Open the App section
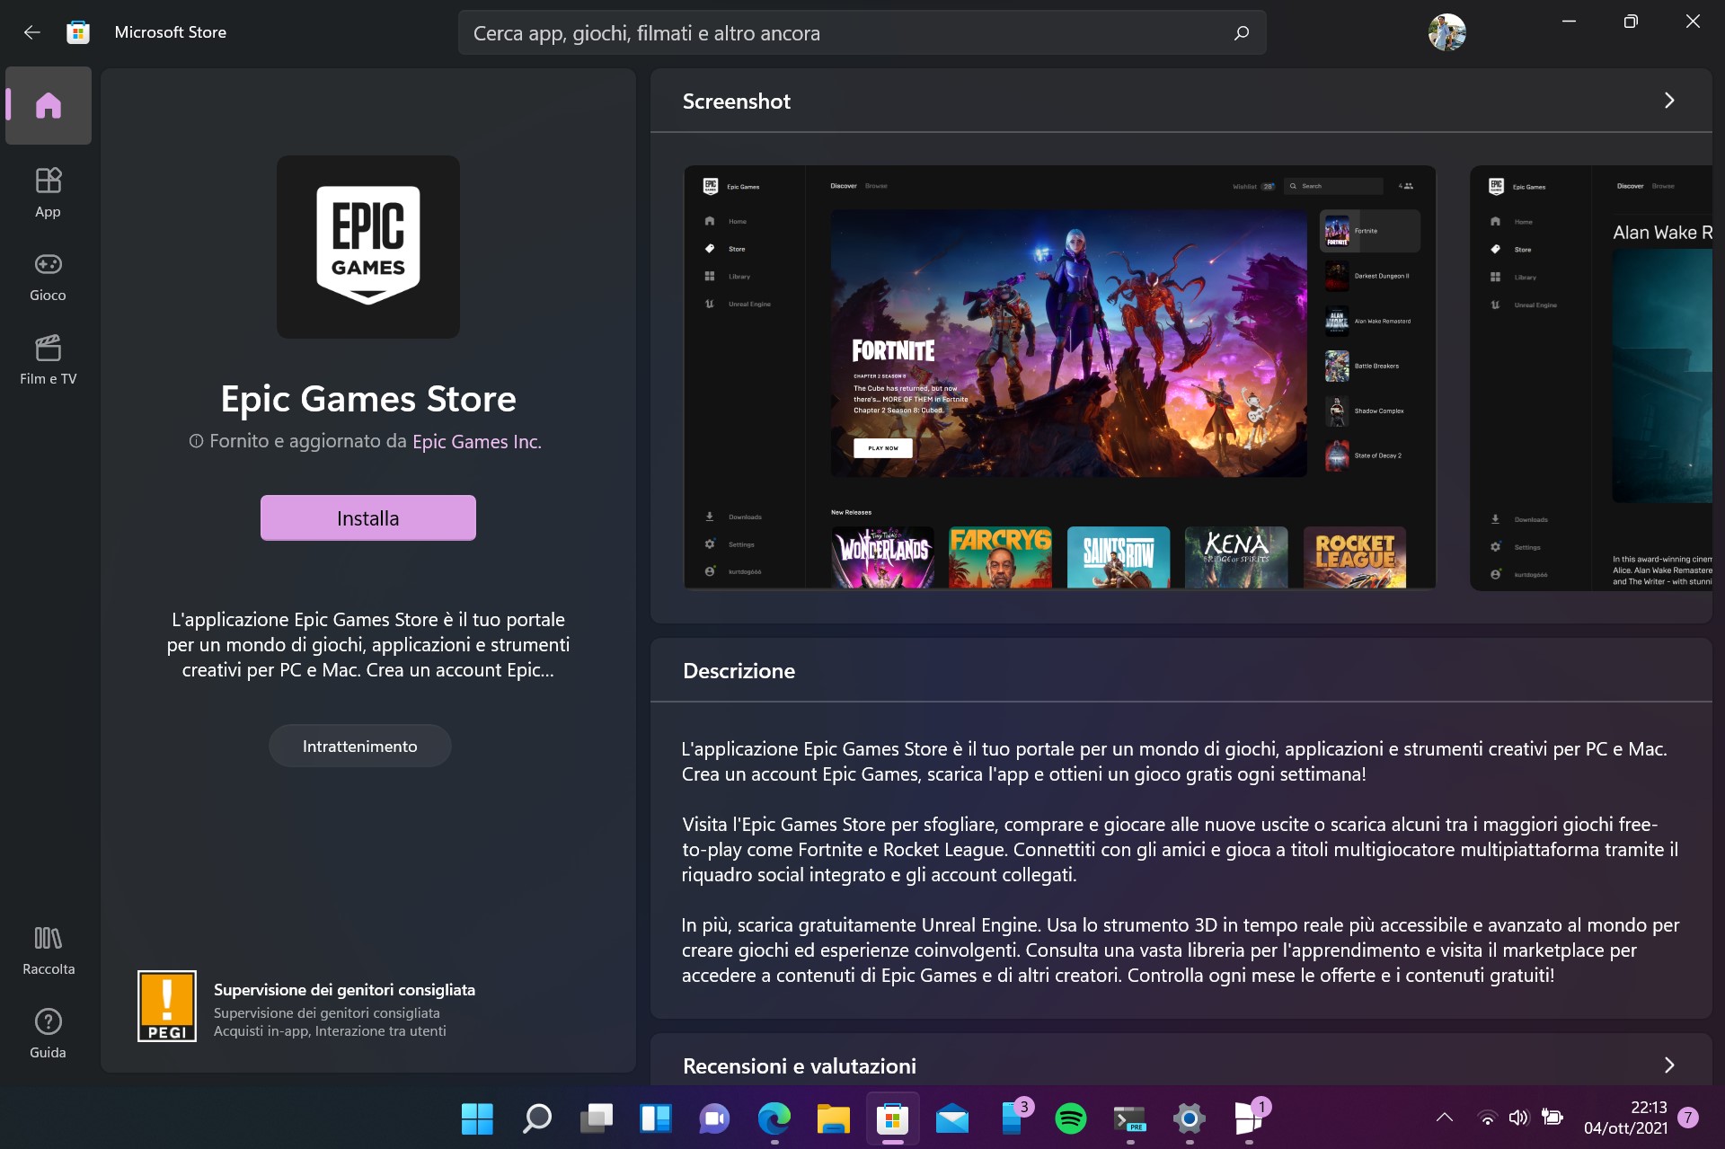Screen dimensions: 1725x1149 tap(49, 192)
